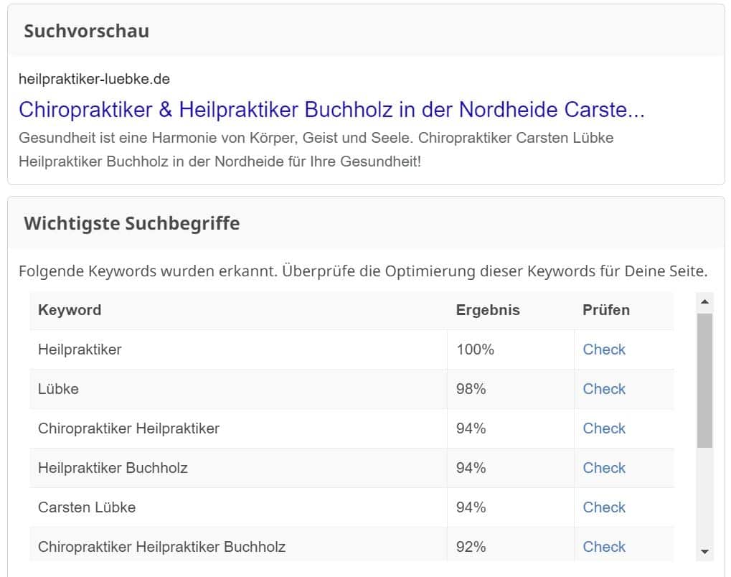Check the Chiropraktiker Heilpraktiker Buchholz keyword
Image resolution: width=731 pixels, height=577 pixels.
click(604, 547)
